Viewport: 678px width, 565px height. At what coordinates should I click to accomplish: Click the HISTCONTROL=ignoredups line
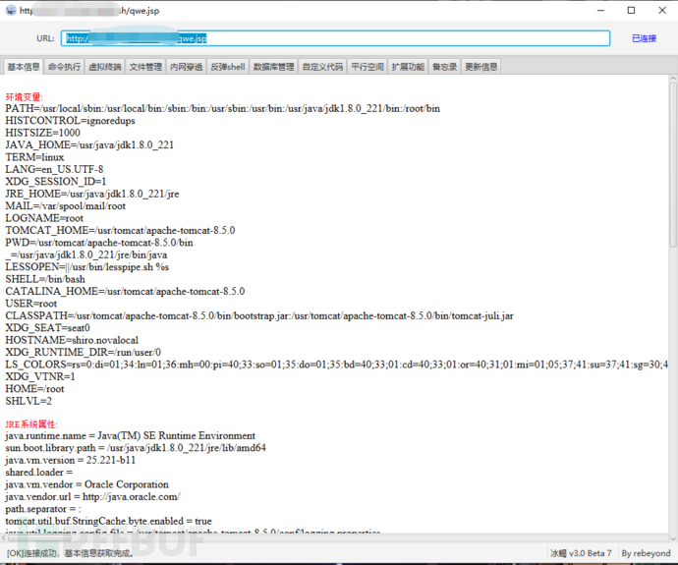coord(70,121)
